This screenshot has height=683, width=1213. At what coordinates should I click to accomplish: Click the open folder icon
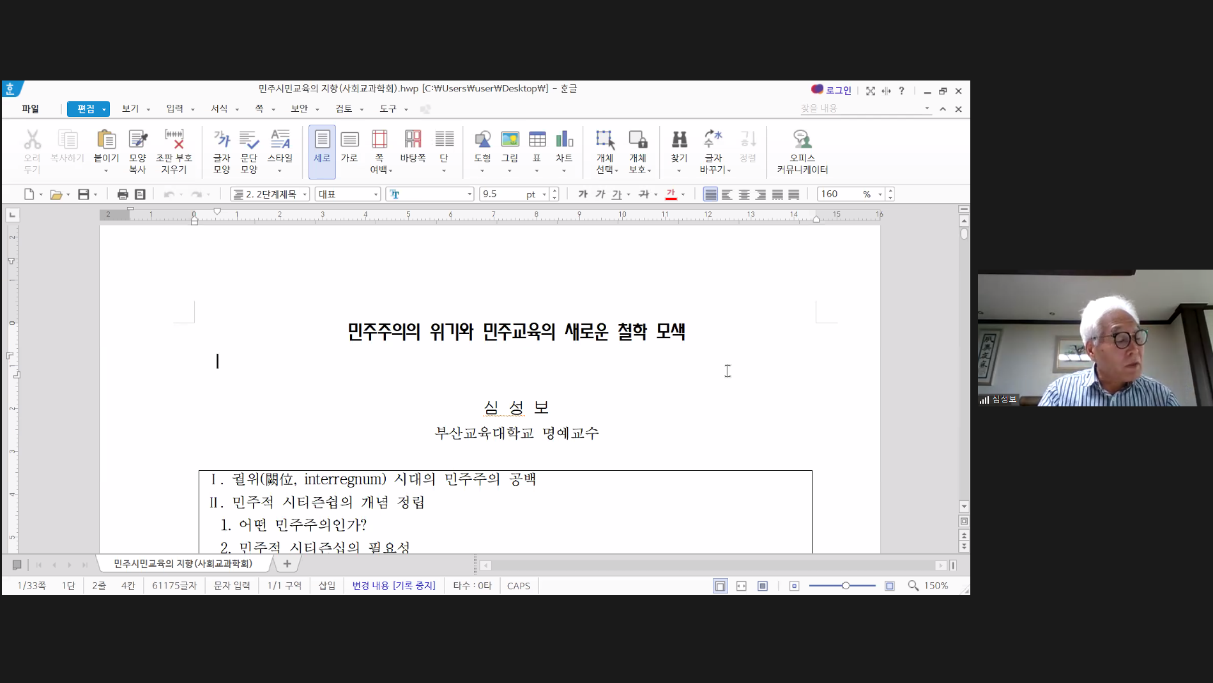point(56,194)
